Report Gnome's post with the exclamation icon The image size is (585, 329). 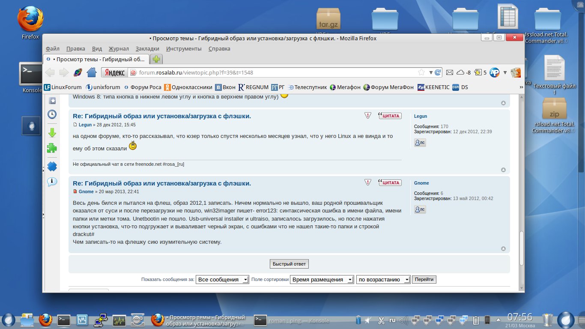(368, 182)
